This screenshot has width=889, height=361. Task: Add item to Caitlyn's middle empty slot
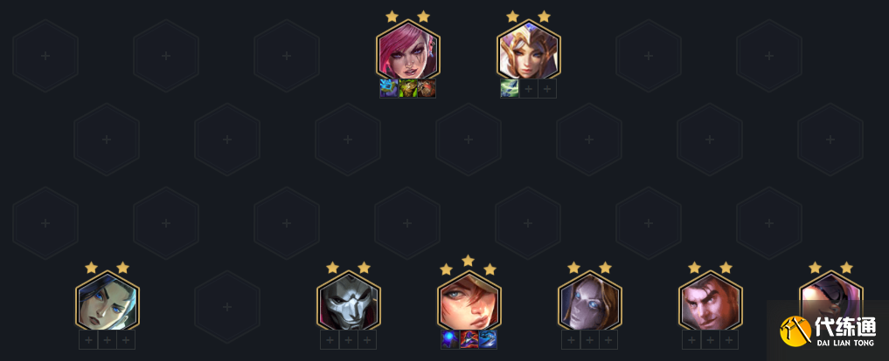coord(108,339)
